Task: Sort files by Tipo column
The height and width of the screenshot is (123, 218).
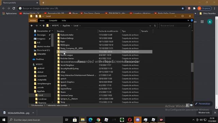Action: coord(124,31)
